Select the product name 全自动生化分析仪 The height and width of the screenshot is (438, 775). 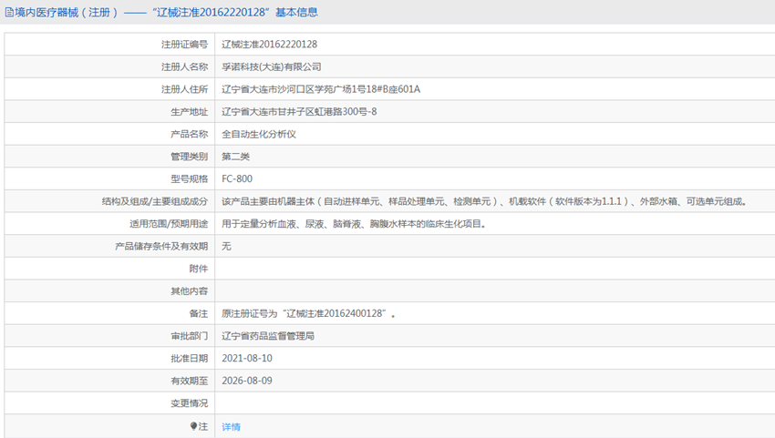click(x=259, y=134)
